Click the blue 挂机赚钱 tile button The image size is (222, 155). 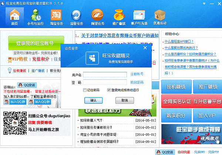coord(176,87)
